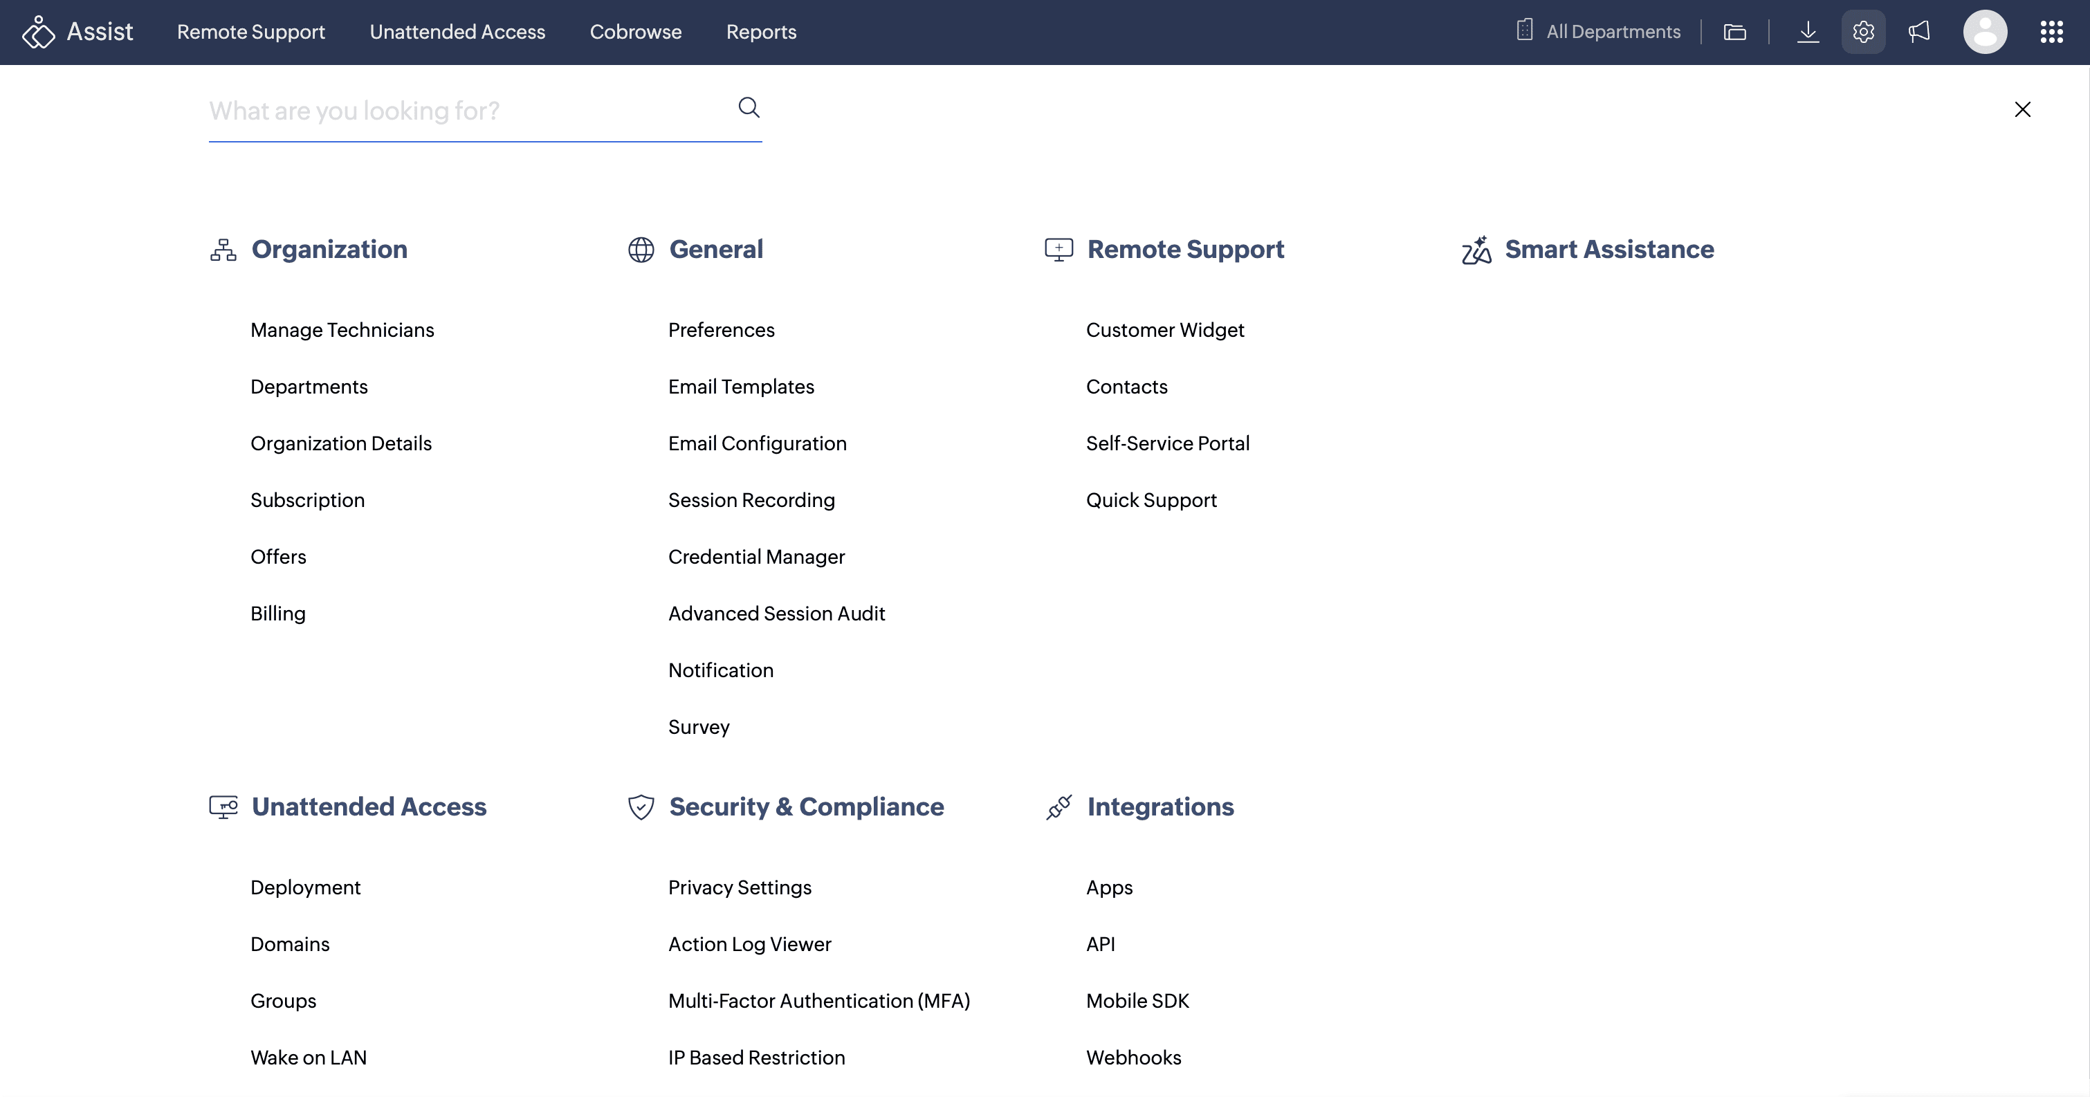Open Quick Support settings
This screenshot has height=1097, width=2090.
pyautogui.click(x=1151, y=501)
